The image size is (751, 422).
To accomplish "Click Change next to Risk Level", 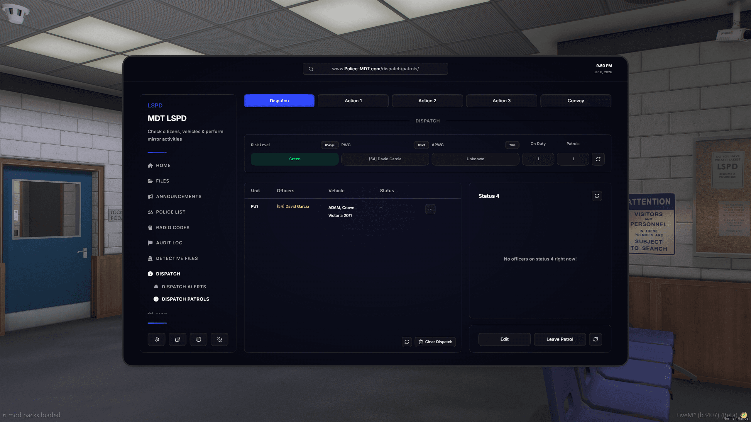I will click(329, 145).
